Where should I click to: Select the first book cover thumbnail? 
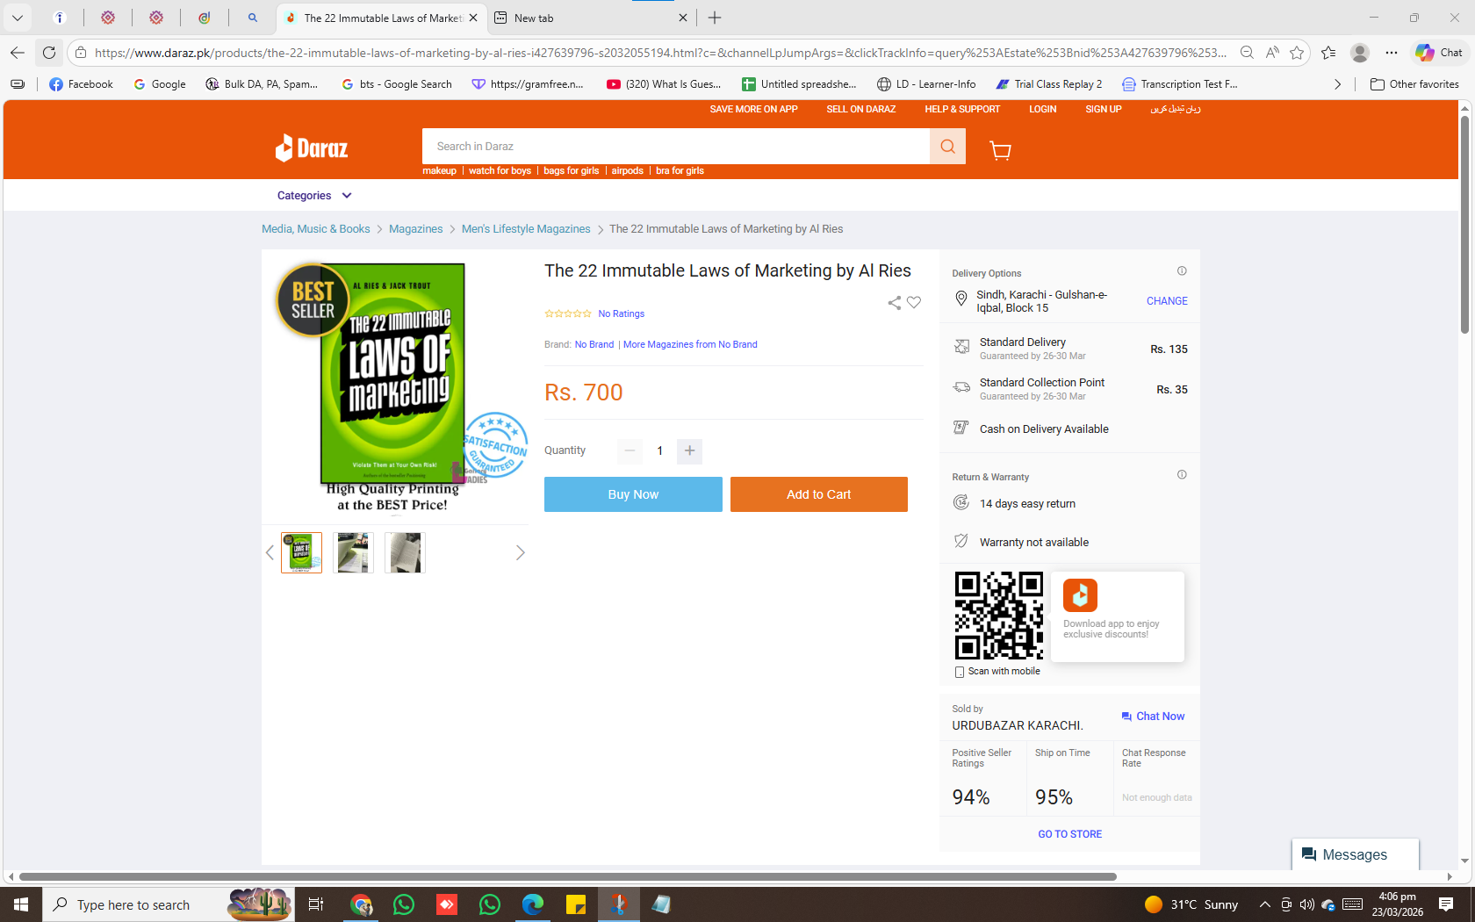point(301,552)
